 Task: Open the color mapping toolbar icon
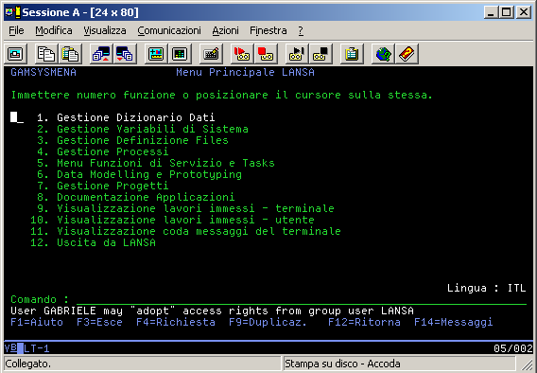tap(180, 54)
